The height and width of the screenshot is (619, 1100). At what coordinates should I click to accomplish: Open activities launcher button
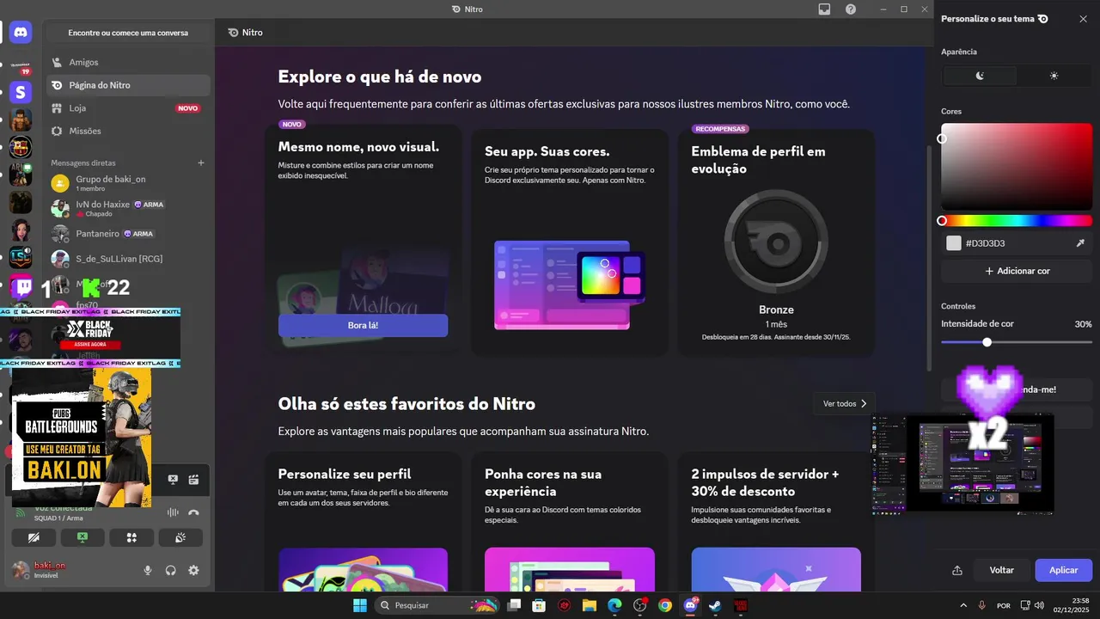pos(131,537)
